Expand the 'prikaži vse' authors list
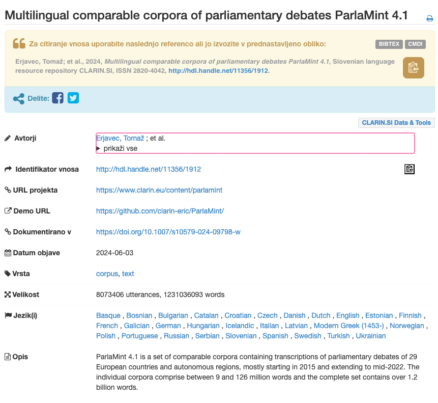Viewport: 438px width, 403px height. click(x=120, y=149)
